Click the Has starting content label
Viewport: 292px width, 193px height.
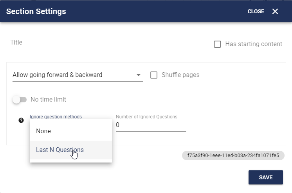[x=254, y=44]
